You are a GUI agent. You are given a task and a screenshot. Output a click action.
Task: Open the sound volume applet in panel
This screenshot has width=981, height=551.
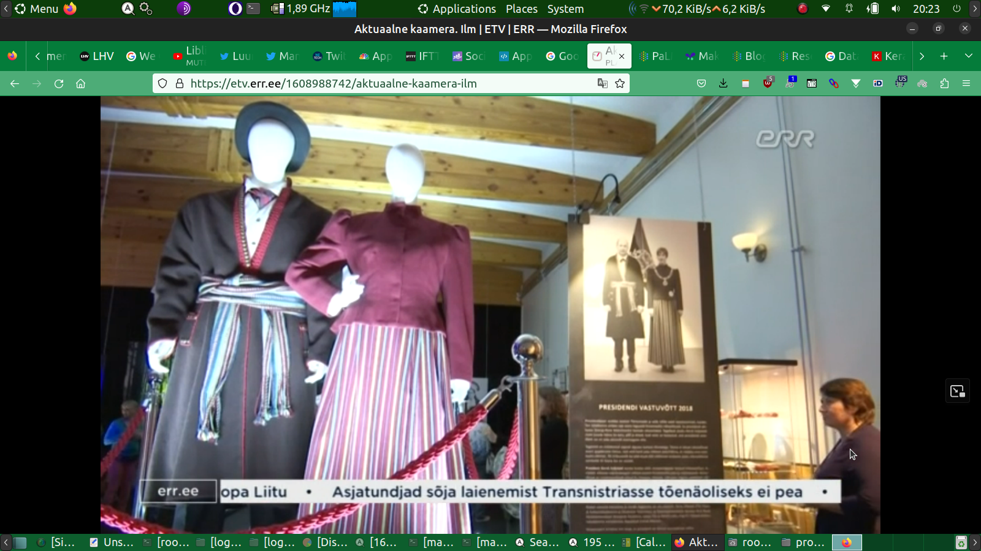click(896, 9)
